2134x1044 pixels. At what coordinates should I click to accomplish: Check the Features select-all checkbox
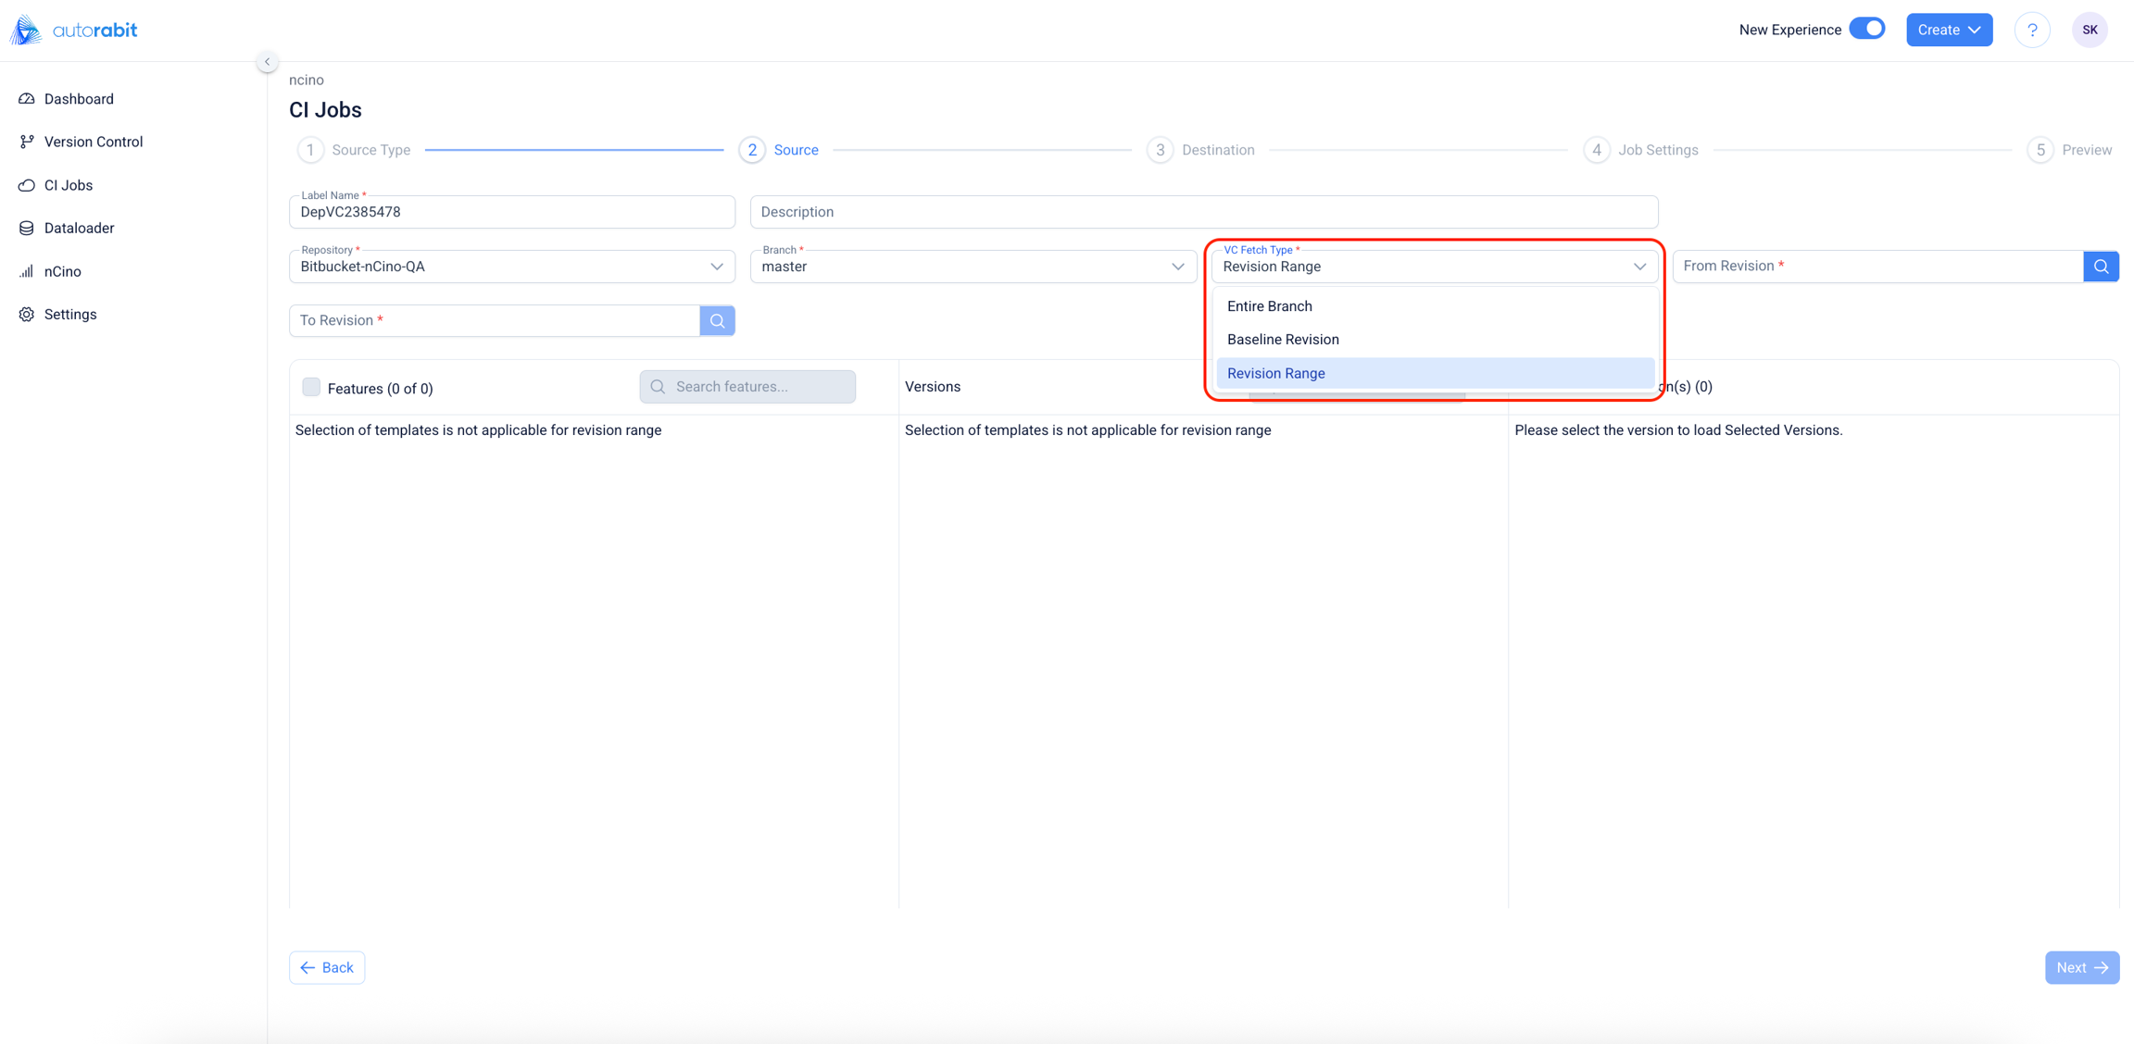pyautogui.click(x=311, y=387)
